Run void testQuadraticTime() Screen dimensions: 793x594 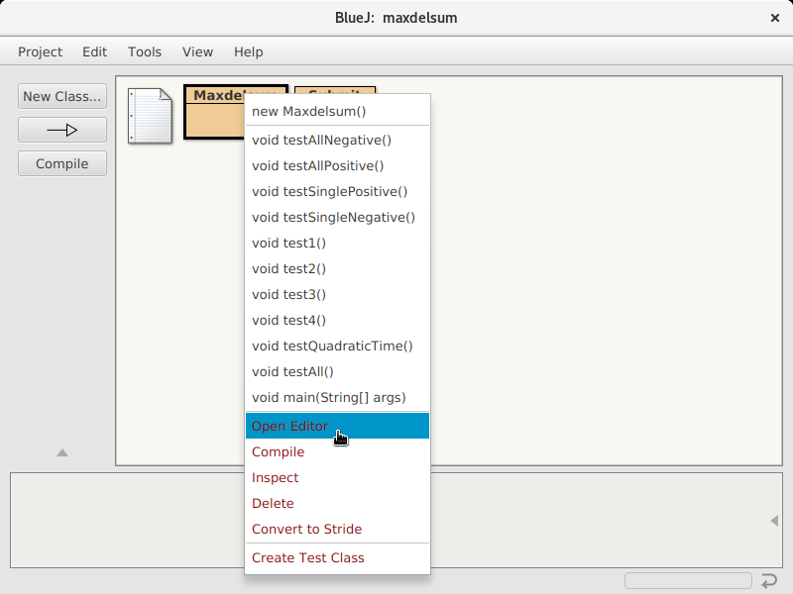click(x=337, y=346)
